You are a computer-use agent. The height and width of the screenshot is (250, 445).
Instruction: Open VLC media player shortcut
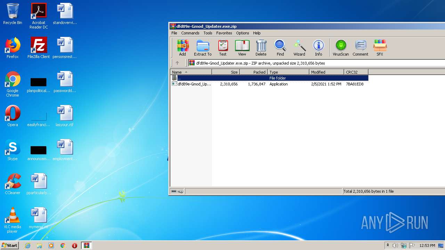pos(13,220)
